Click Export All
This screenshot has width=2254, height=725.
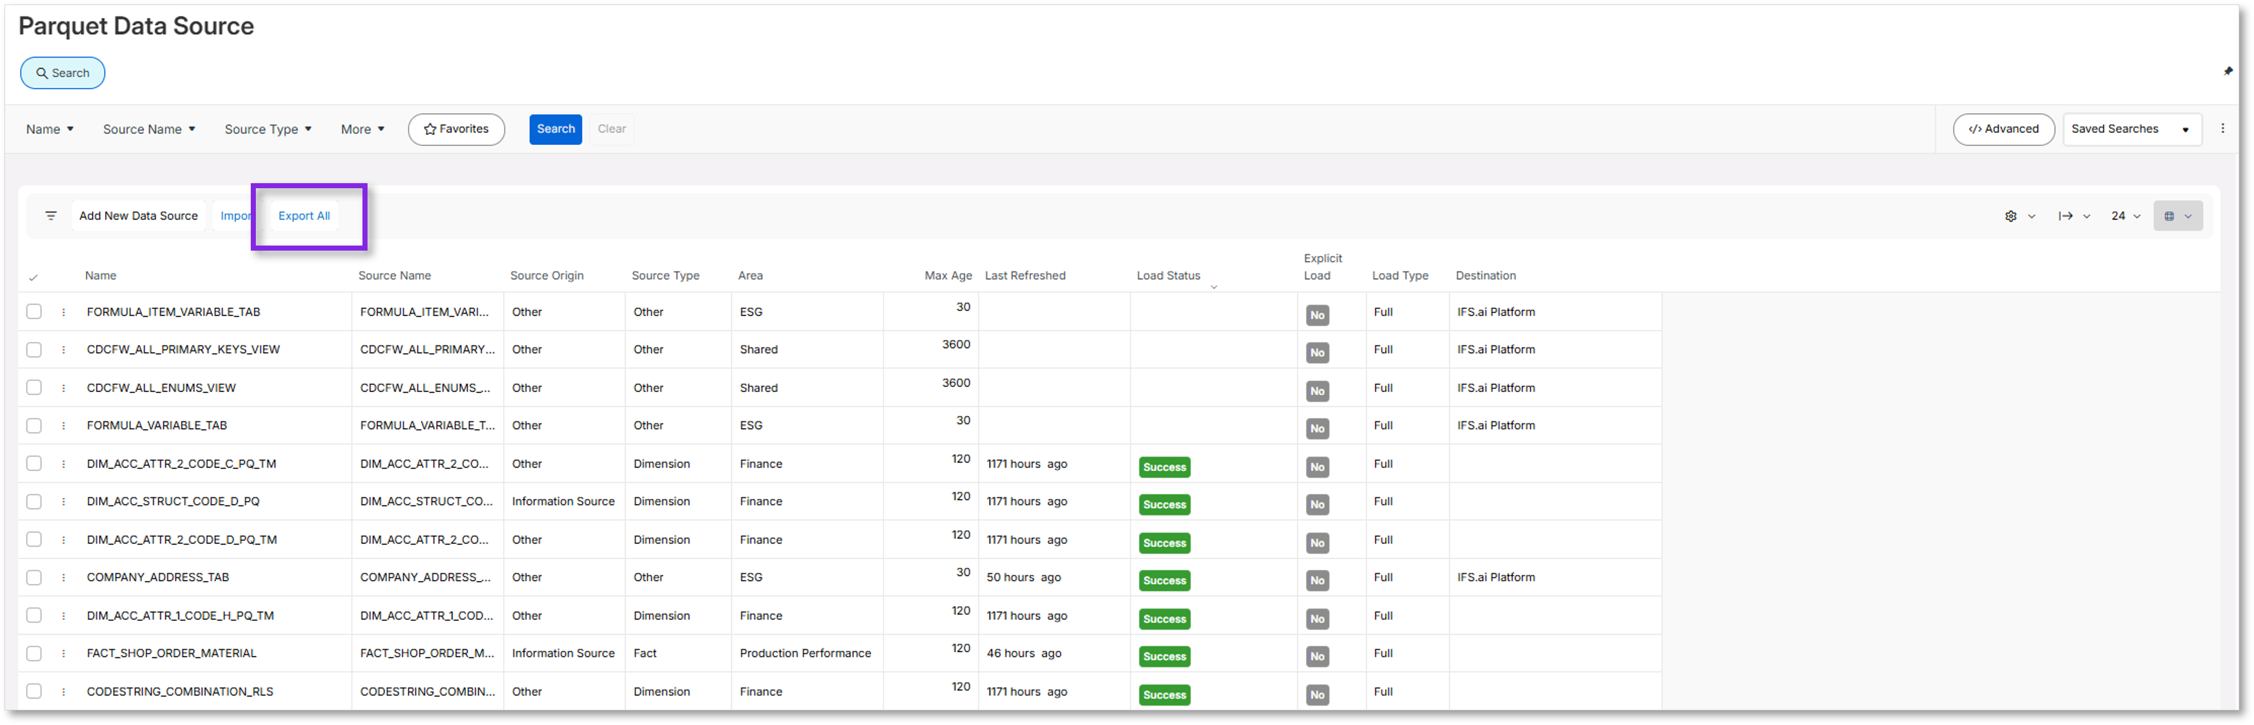tap(304, 216)
